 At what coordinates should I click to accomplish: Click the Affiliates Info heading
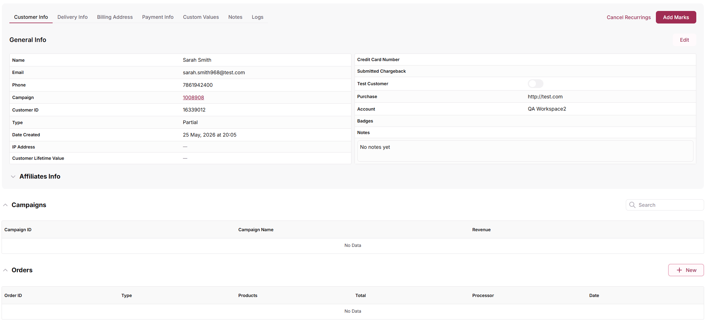coord(40,177)
